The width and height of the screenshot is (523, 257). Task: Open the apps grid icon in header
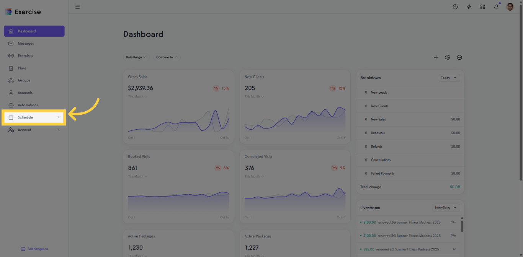tap(482, 7)
